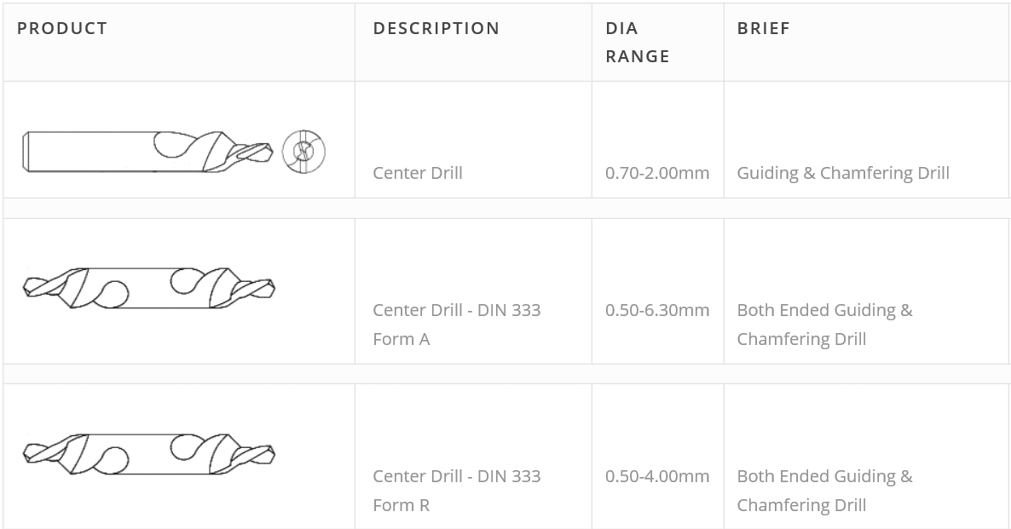Viewport: 1011px width, 529px height.
Task: Click the pointed tip of the single-ended drill
Action: click(x=269, y=152)
